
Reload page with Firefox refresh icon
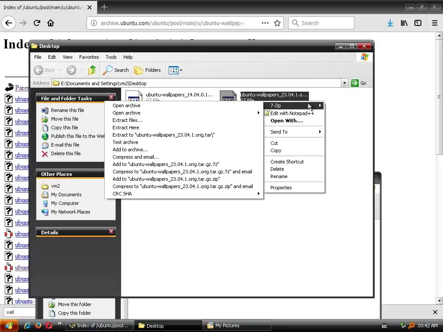click(37, 23)
